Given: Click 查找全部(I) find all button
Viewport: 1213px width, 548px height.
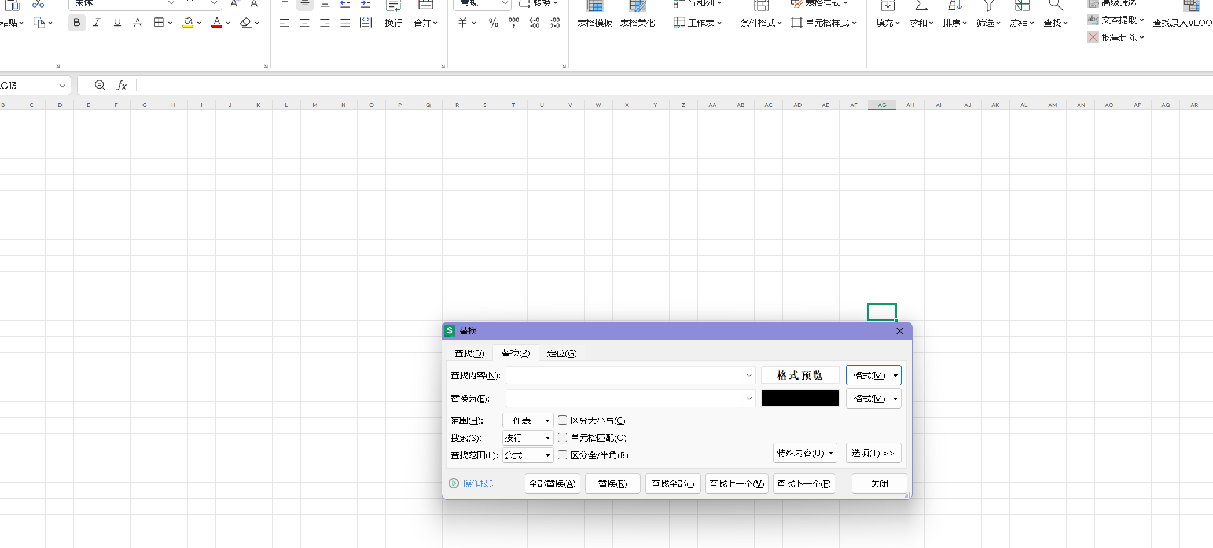Looking at the screenshot, I should (x=673, y=484).
